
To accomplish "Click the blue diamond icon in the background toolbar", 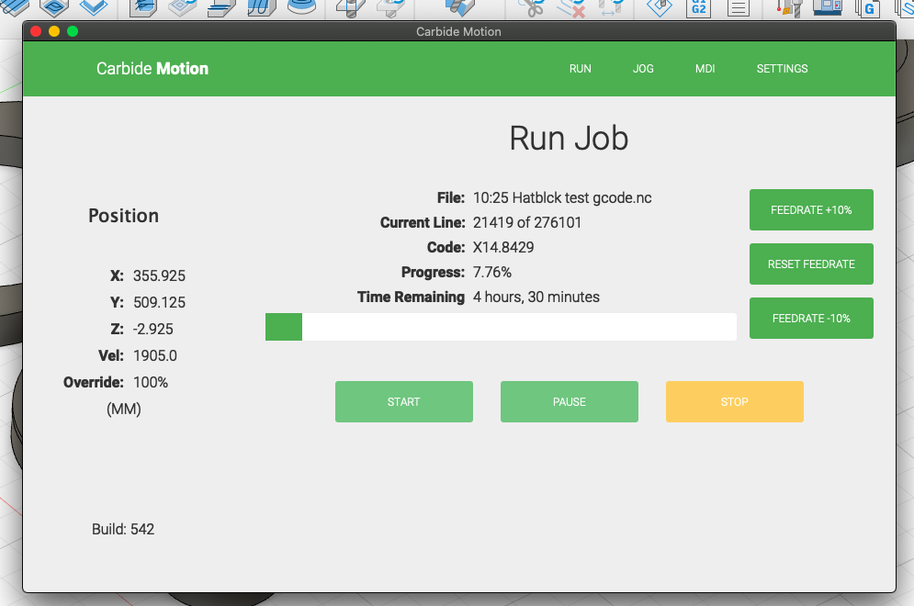I will (660, 7).
